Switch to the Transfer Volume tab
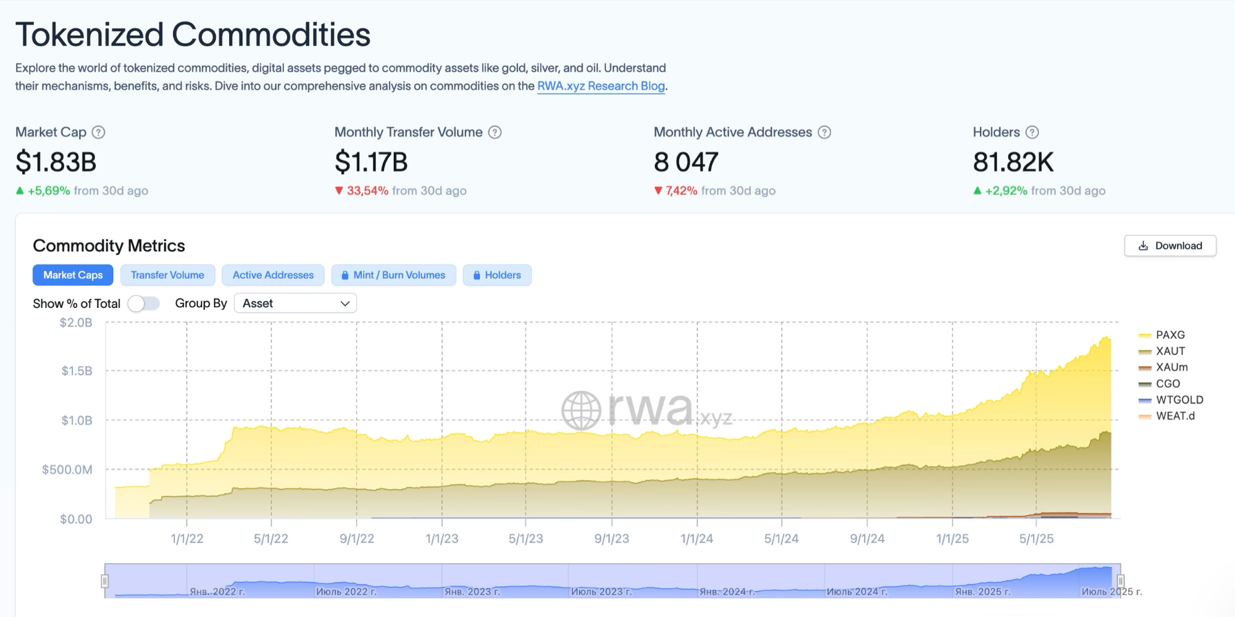Screen dimensions: 1235x617 pyautogui.click(x=167, y=275)
